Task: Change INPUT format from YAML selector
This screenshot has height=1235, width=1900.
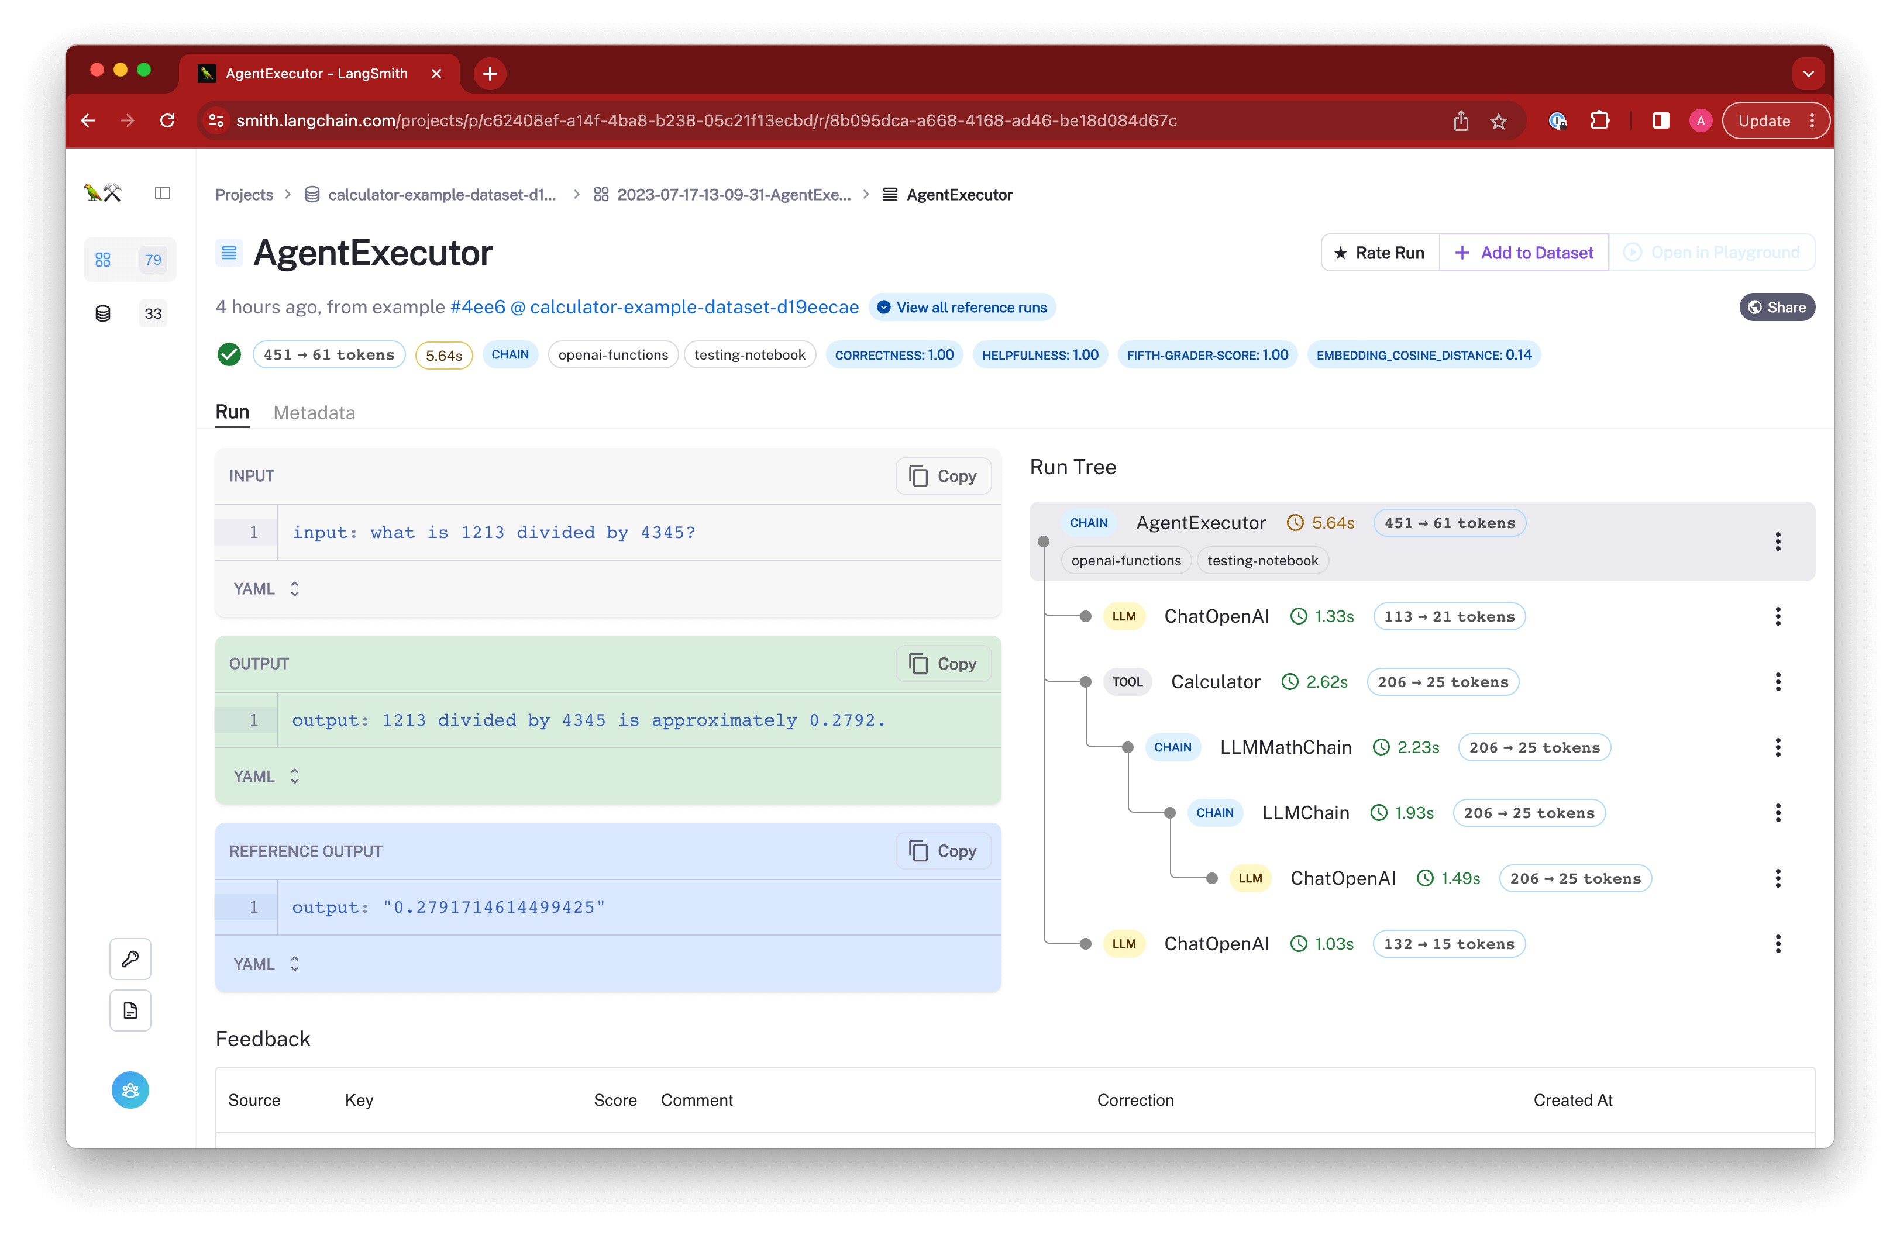Action: (266, 589)
